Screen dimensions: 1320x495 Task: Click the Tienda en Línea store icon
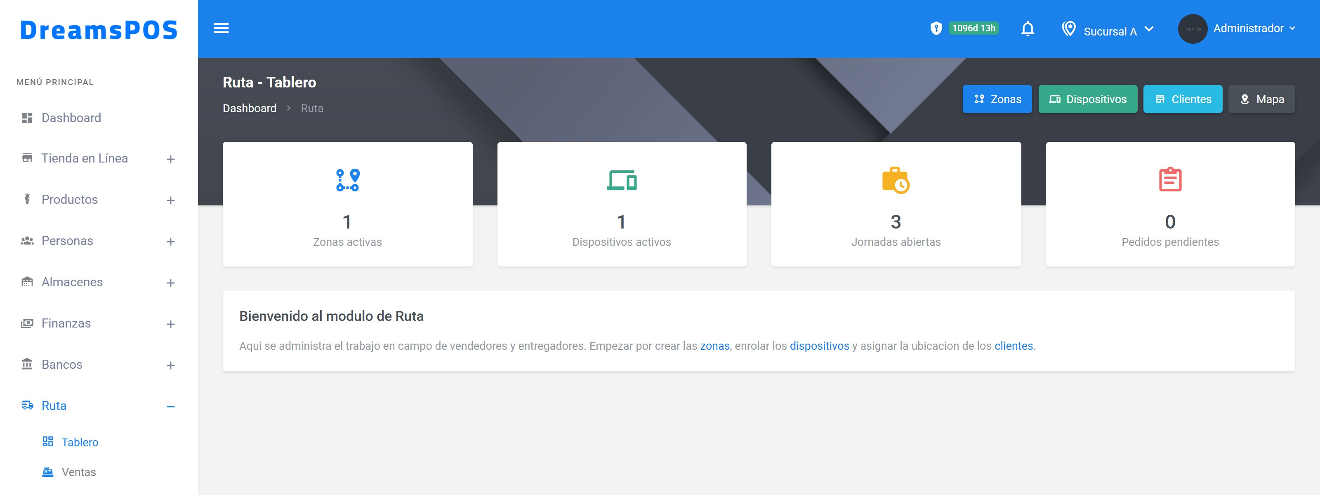[x=27, y=158]
